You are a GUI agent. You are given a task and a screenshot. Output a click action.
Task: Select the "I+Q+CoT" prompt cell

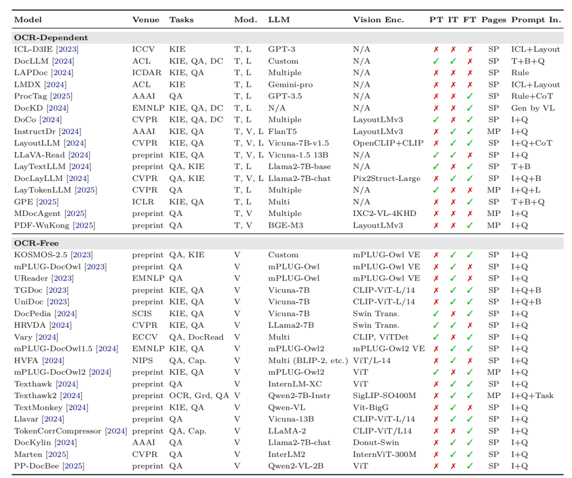(x=532, y=143)
